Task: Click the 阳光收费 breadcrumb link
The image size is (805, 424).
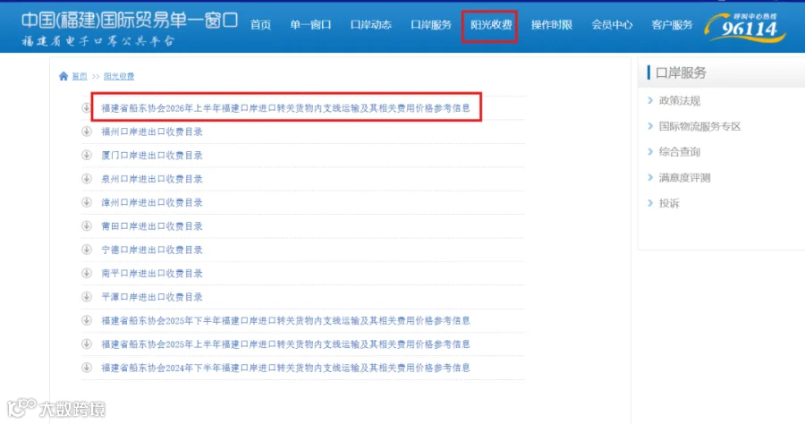Action: (119, 76)
